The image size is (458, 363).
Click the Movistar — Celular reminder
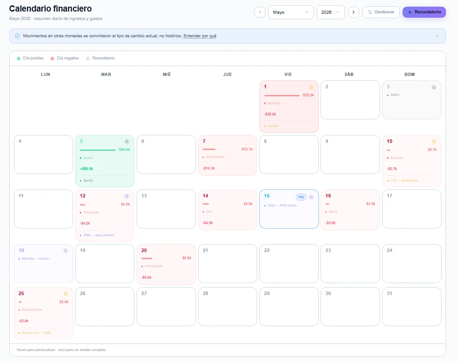click(x=35, y=259)
